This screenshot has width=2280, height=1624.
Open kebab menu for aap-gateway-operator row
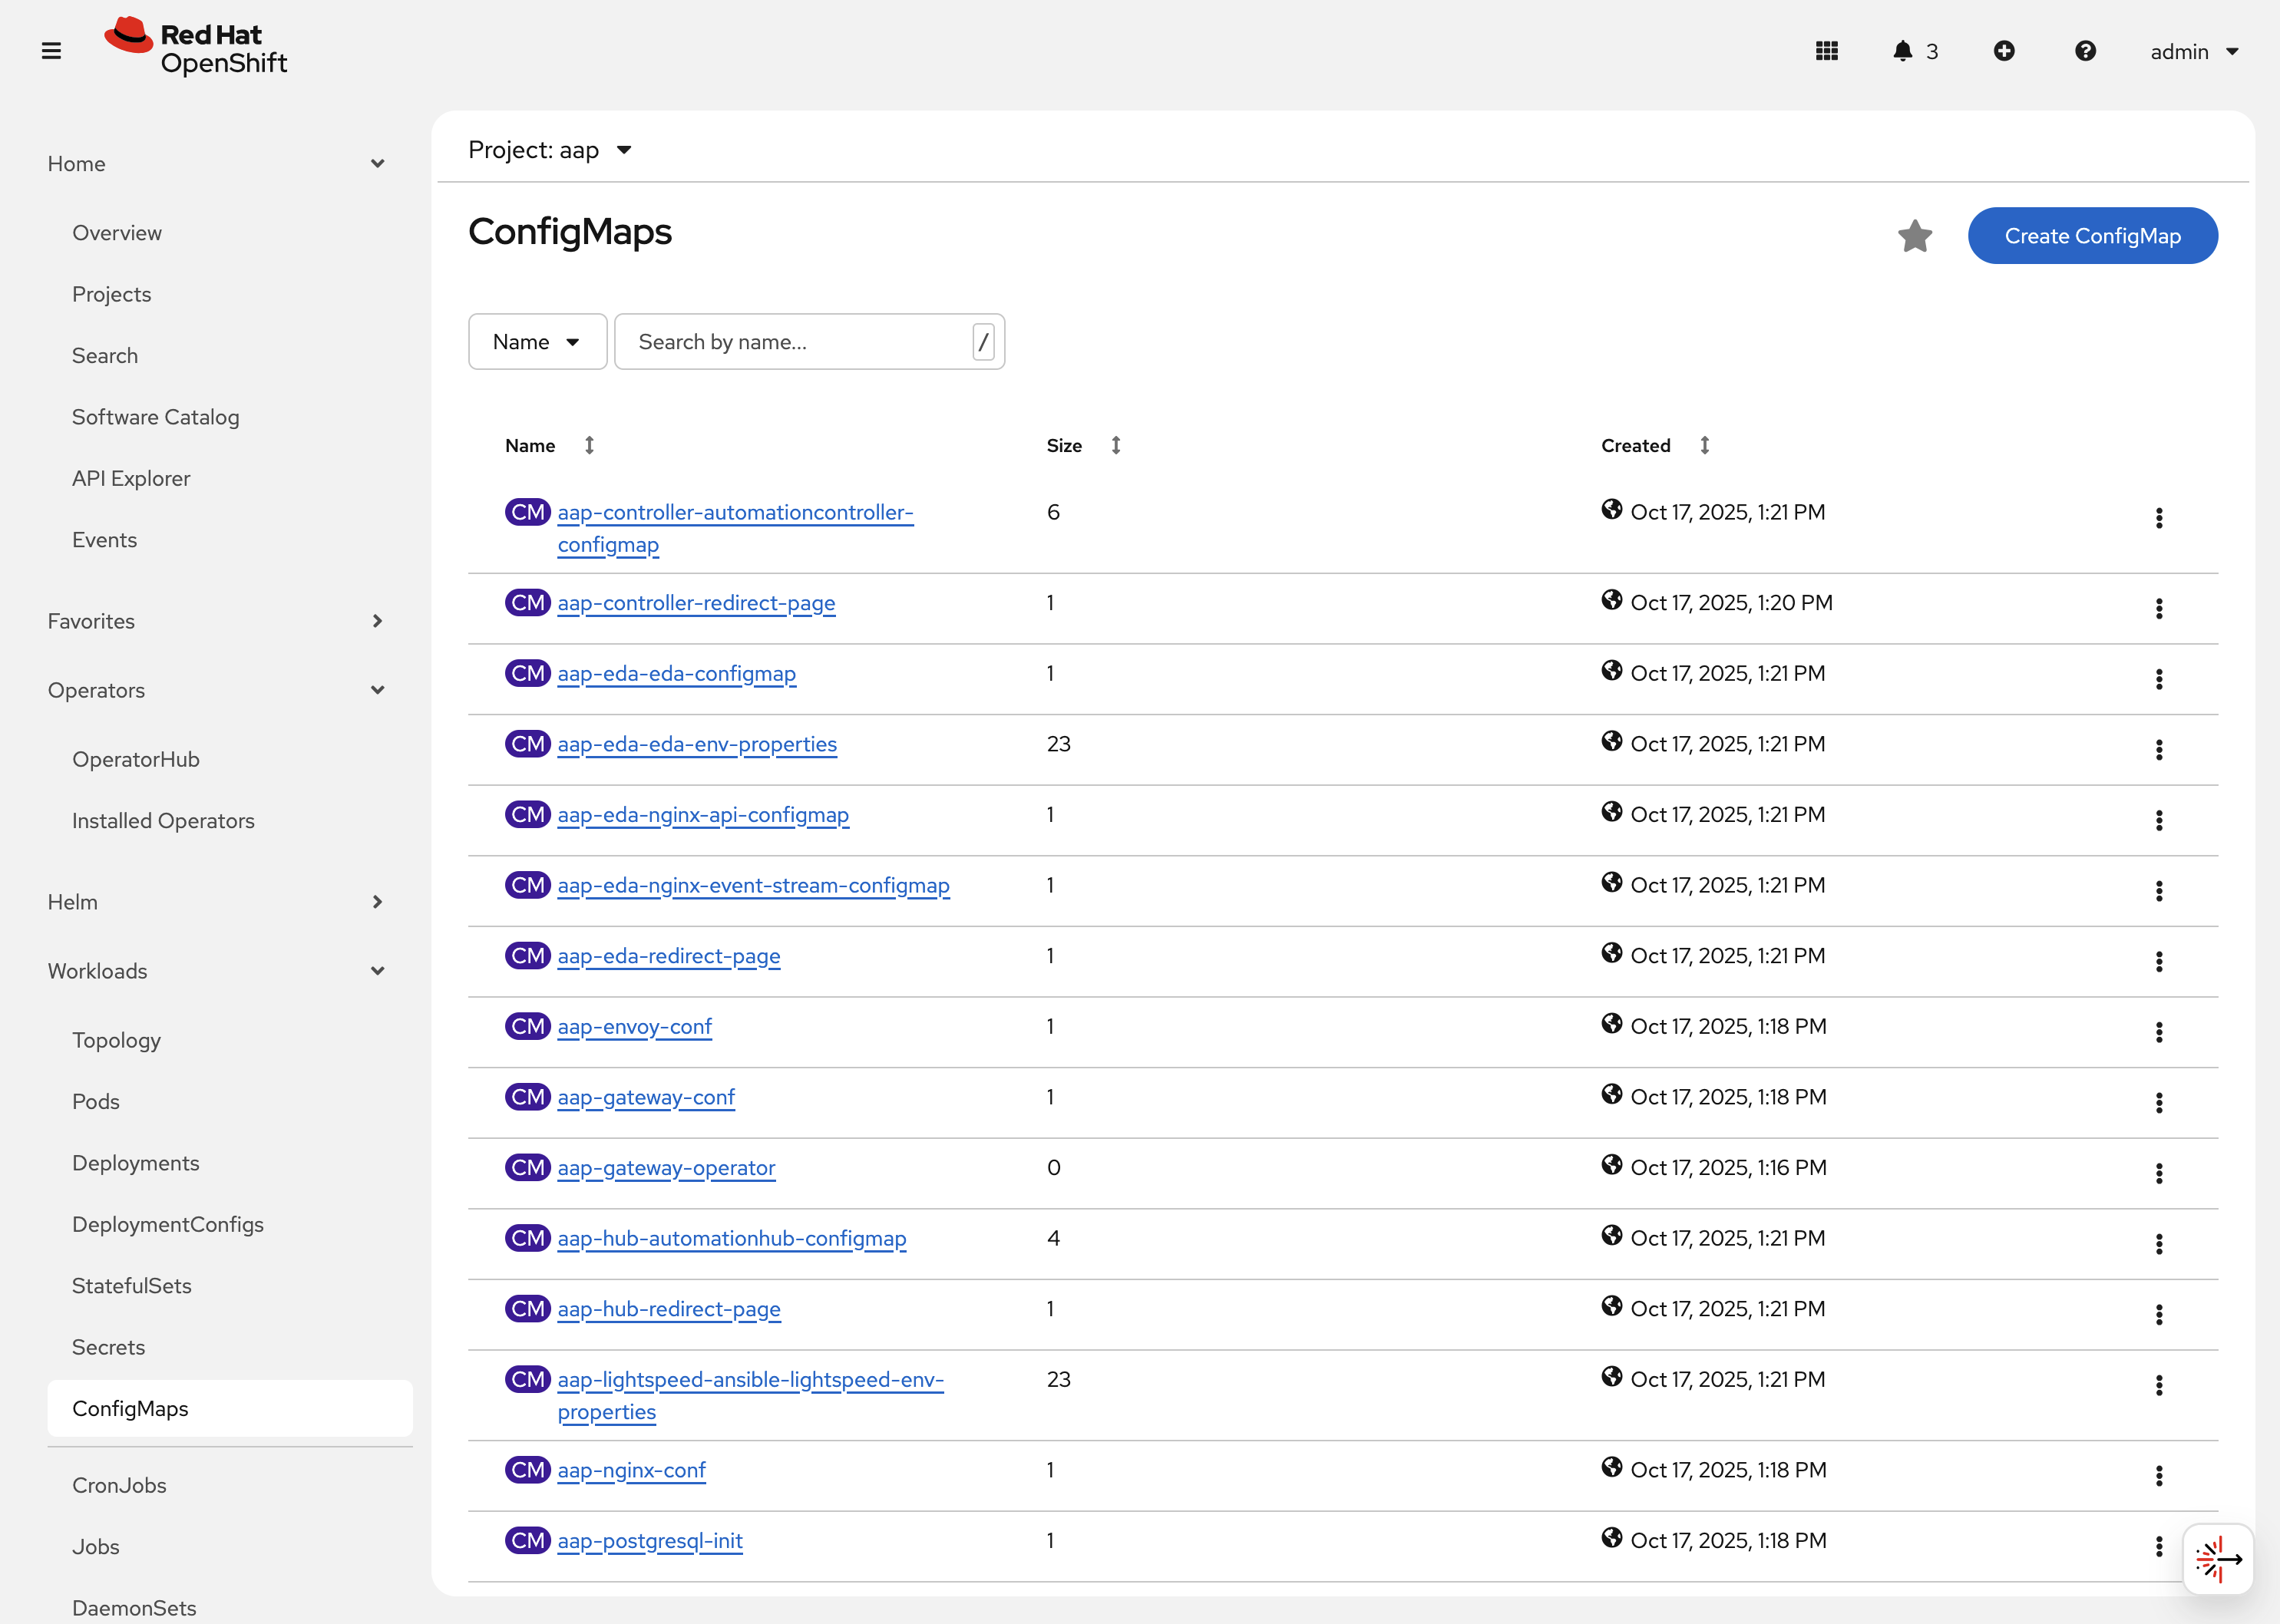[x=2158, y=1173]
